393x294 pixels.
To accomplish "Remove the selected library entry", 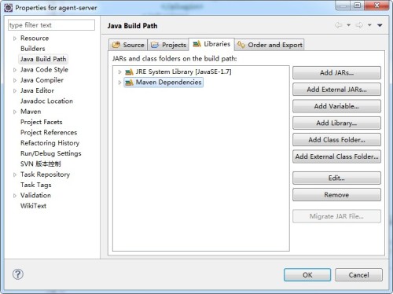I will pos(336,195).
